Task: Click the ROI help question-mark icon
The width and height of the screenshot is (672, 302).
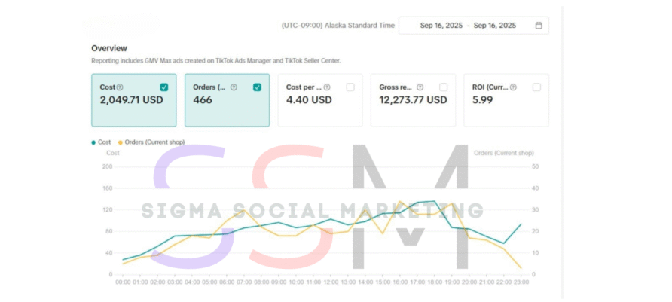Action: (513, 87)
